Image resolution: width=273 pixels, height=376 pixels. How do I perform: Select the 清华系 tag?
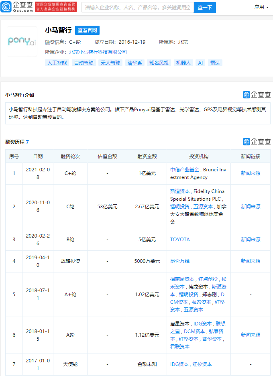click(134, 63)
